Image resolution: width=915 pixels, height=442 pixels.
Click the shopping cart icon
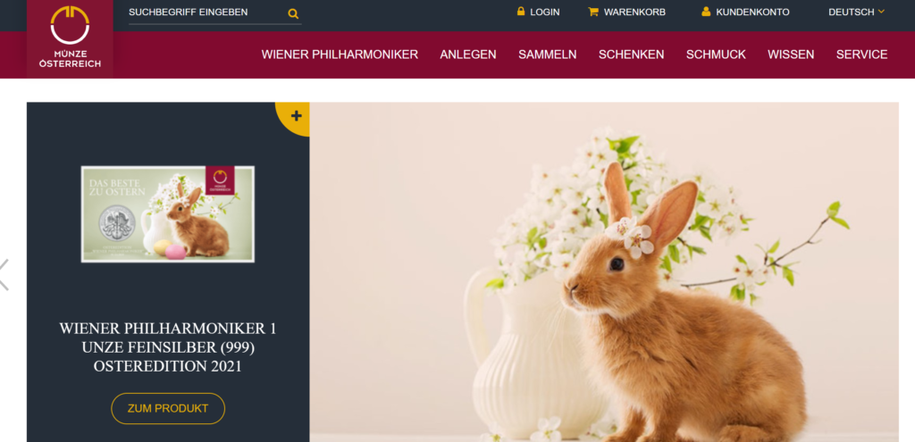point(593,12)
